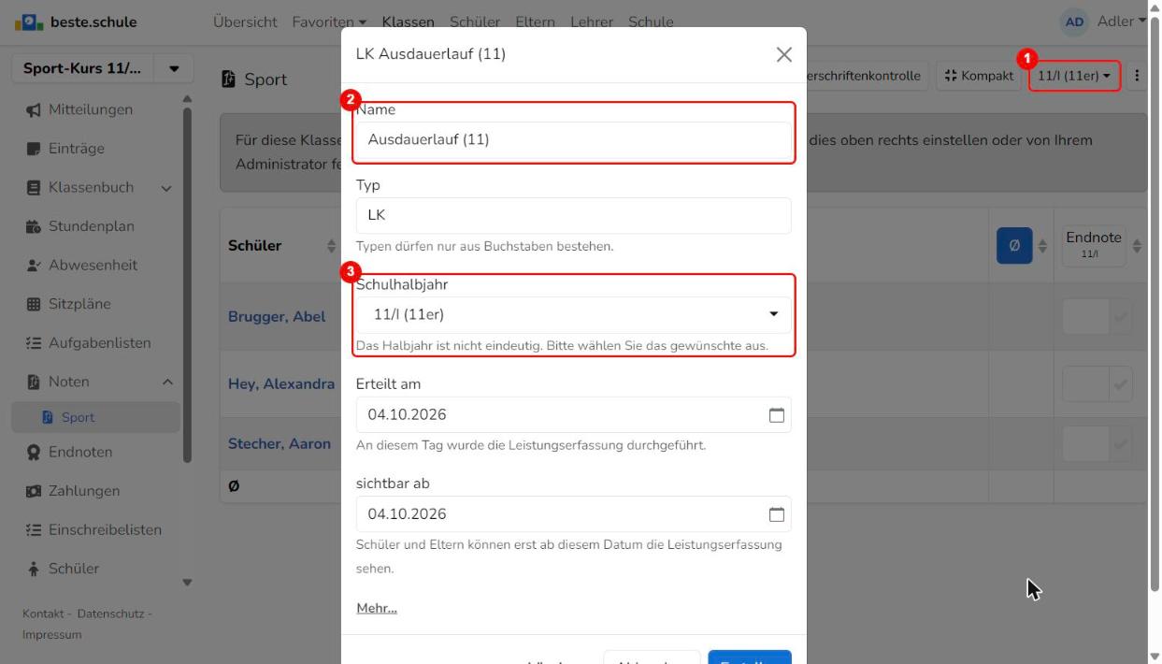1162x664 pixels.
Task: Open the Impressum footer link
Action: tap(52, 634)
